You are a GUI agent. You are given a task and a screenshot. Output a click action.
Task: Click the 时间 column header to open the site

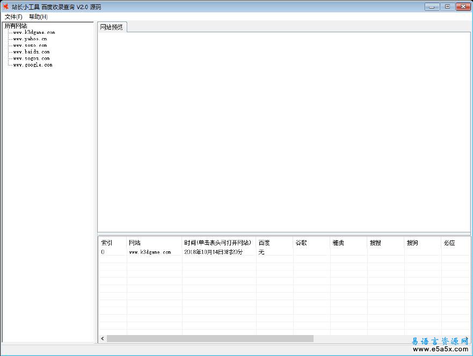point(219,243)
